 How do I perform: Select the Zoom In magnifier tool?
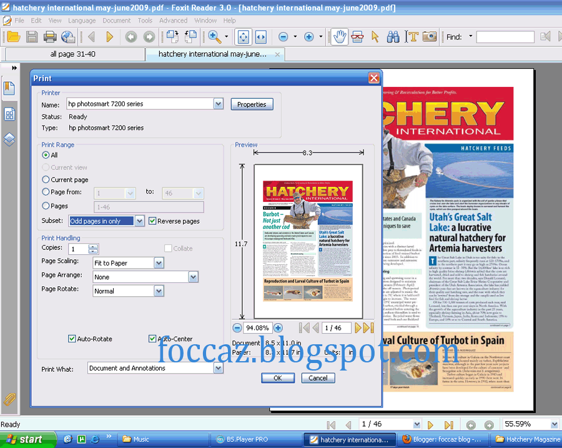pyautogui.click(x=214, y=37)
